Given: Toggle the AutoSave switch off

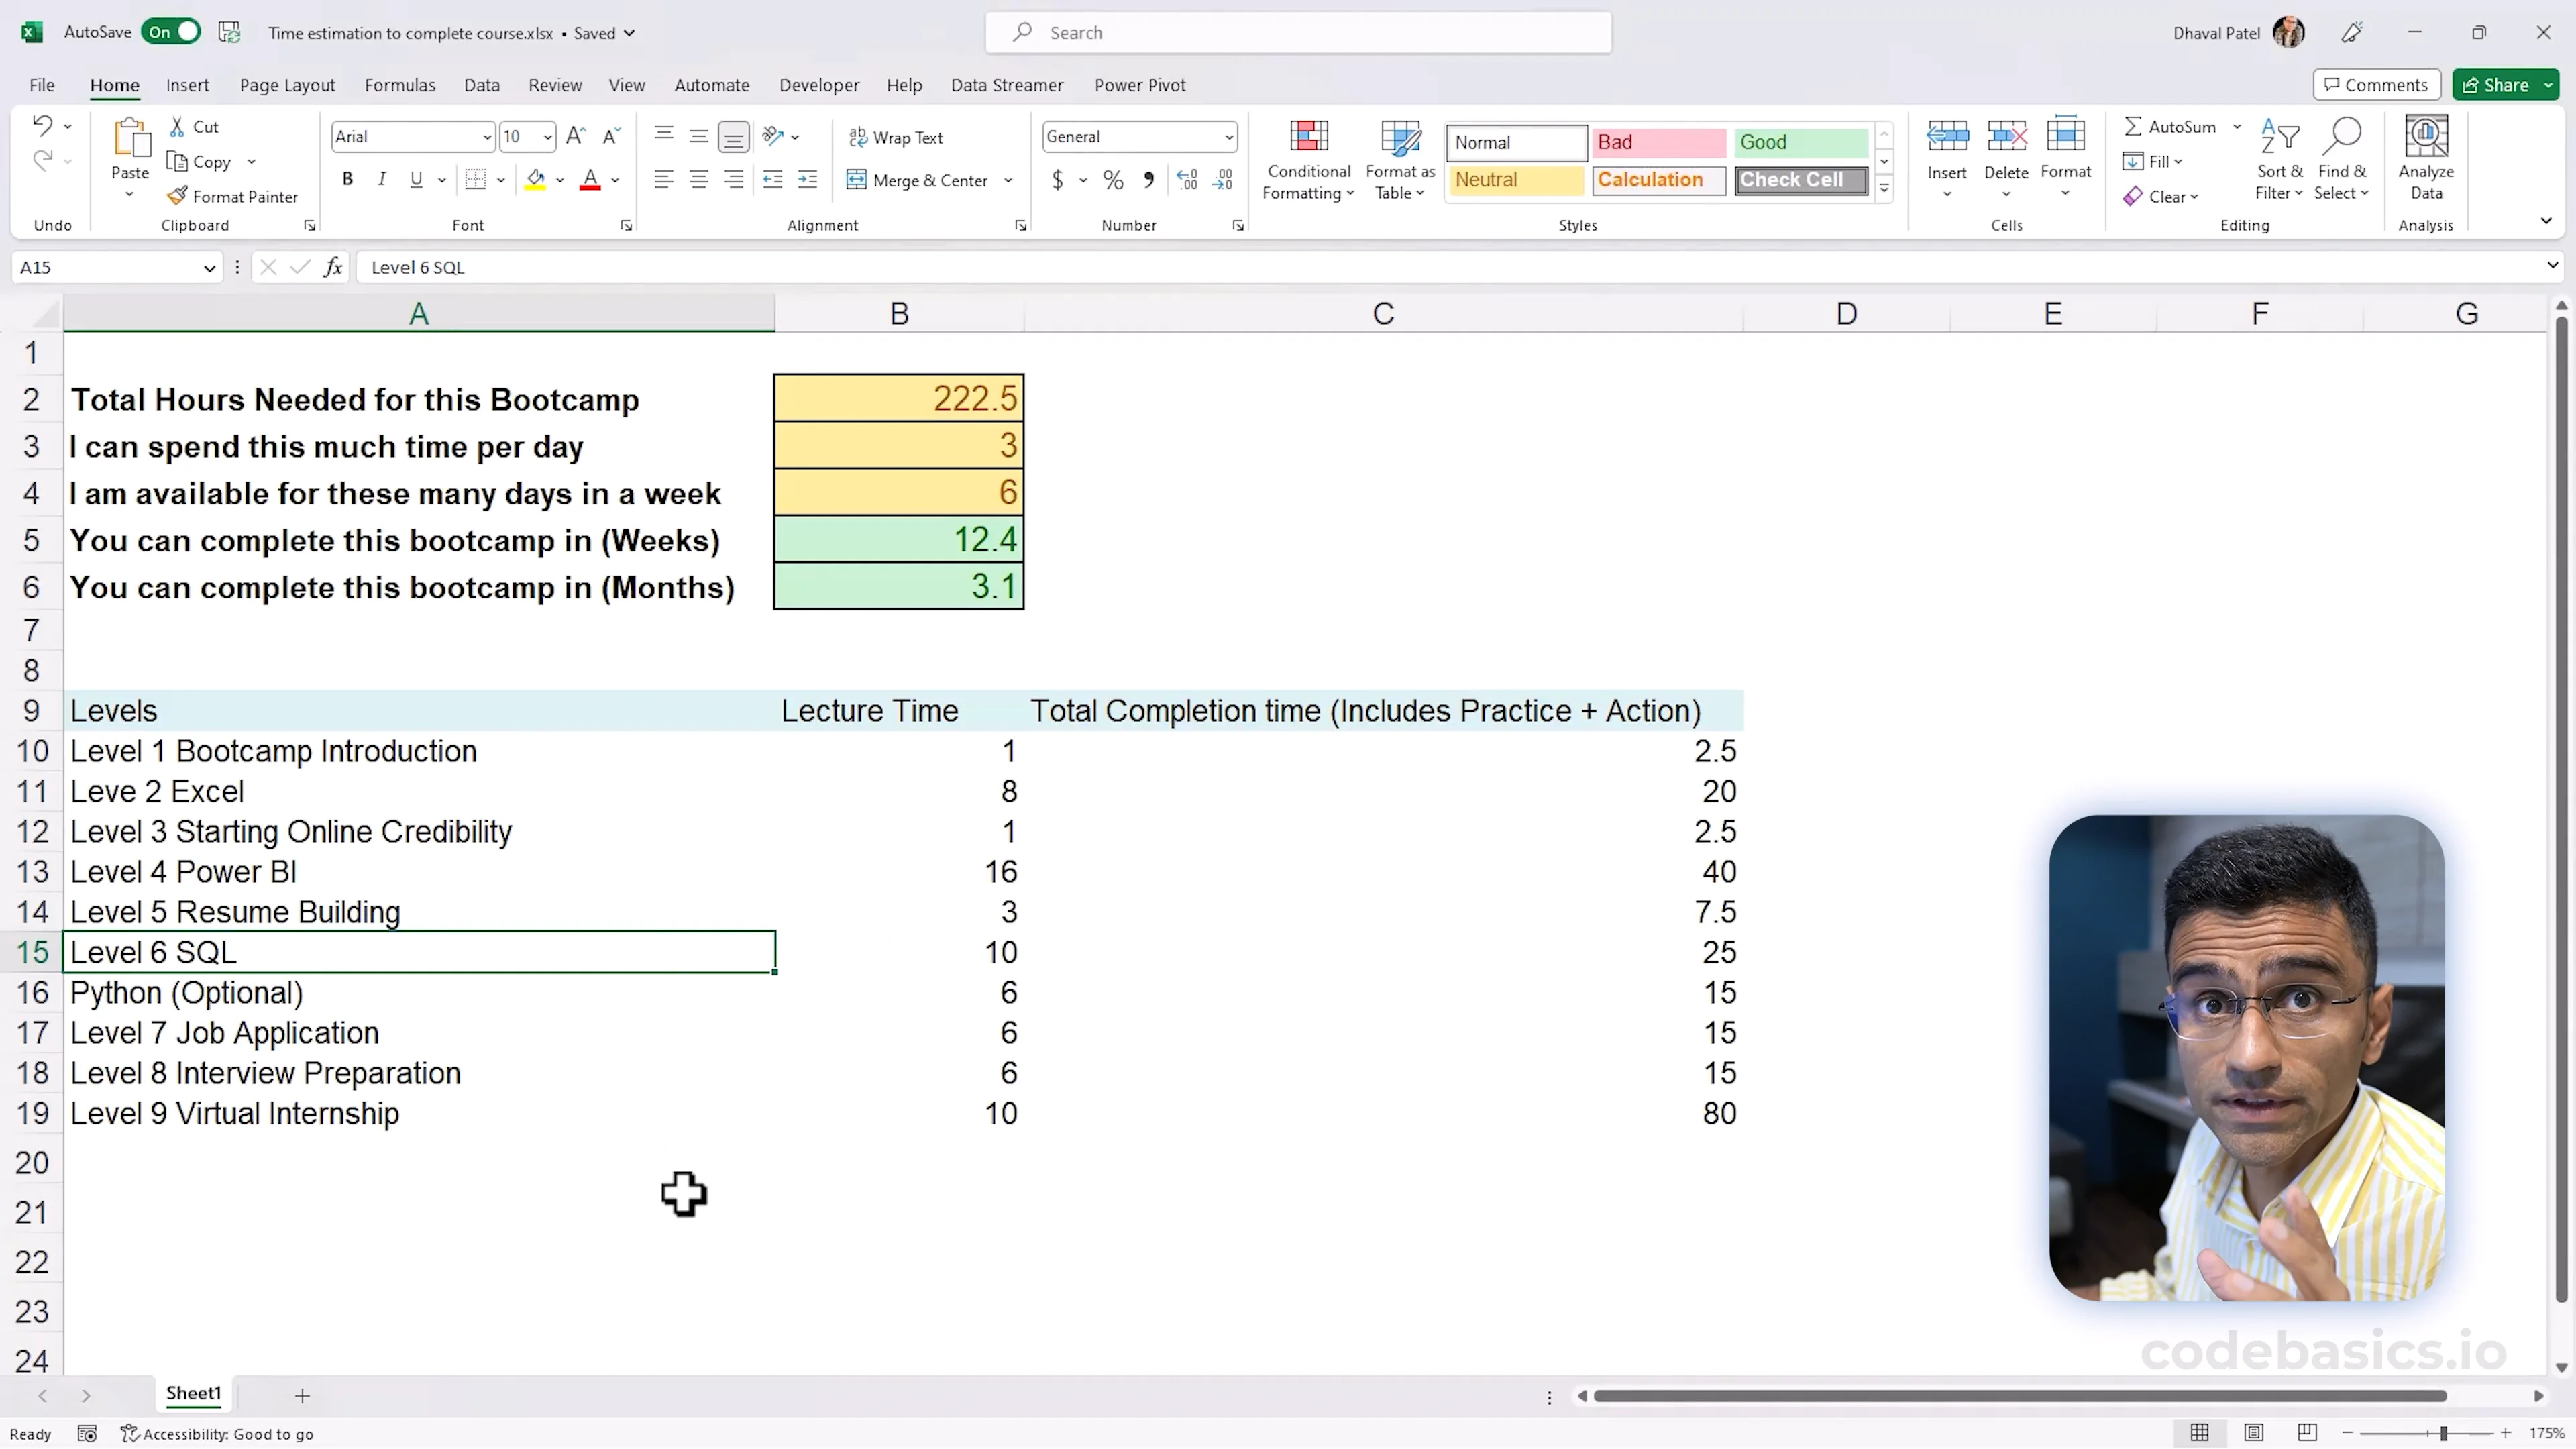Looking at the screenshot, I should point(171,32).
